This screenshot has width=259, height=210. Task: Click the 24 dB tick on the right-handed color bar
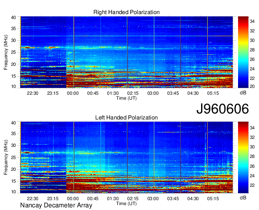252,69
